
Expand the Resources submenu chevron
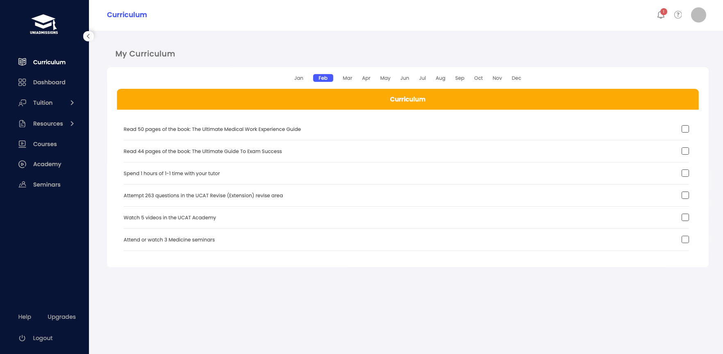click(x=72, y=124)
